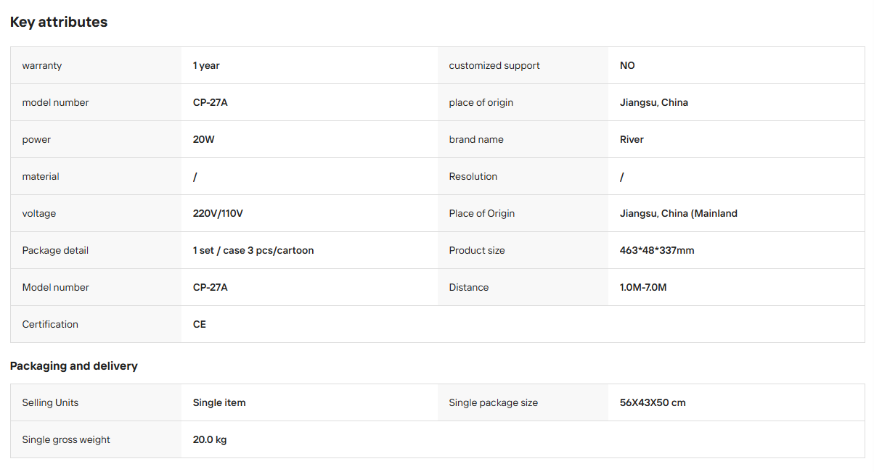Image resolution: width=874 pixels, height=472 pixels.
Task: Click the "Single item" selling units value
Action: pyautogui.click(x=219, y=403)
